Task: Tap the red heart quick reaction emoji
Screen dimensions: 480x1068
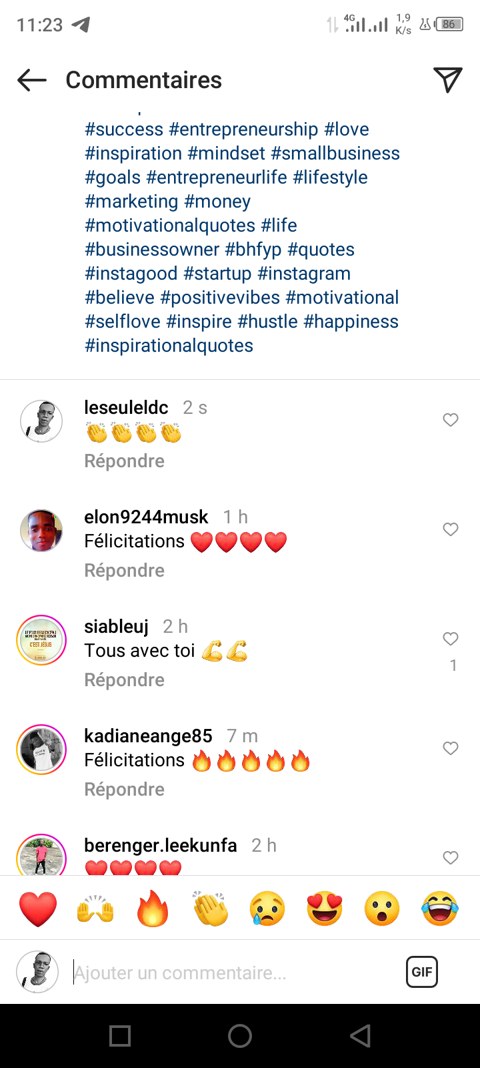Action: (38, 908)
